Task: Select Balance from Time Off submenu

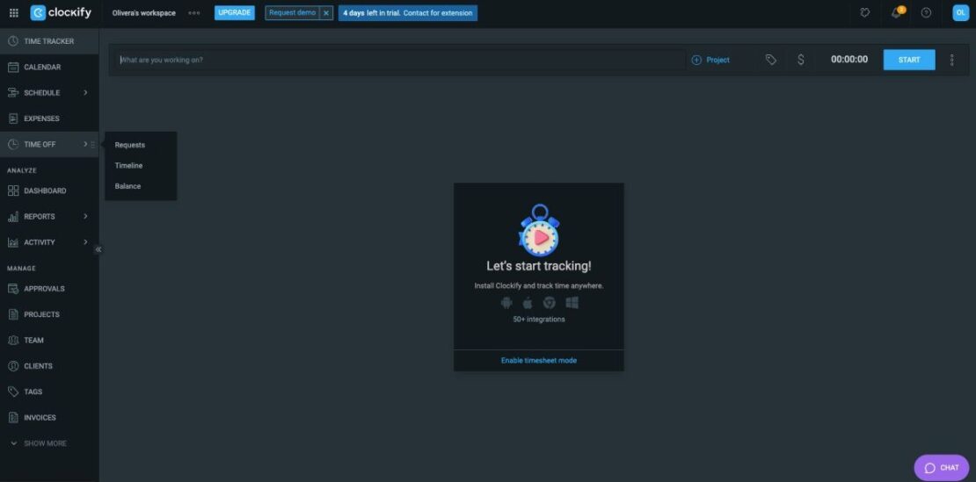Action: 127,186
